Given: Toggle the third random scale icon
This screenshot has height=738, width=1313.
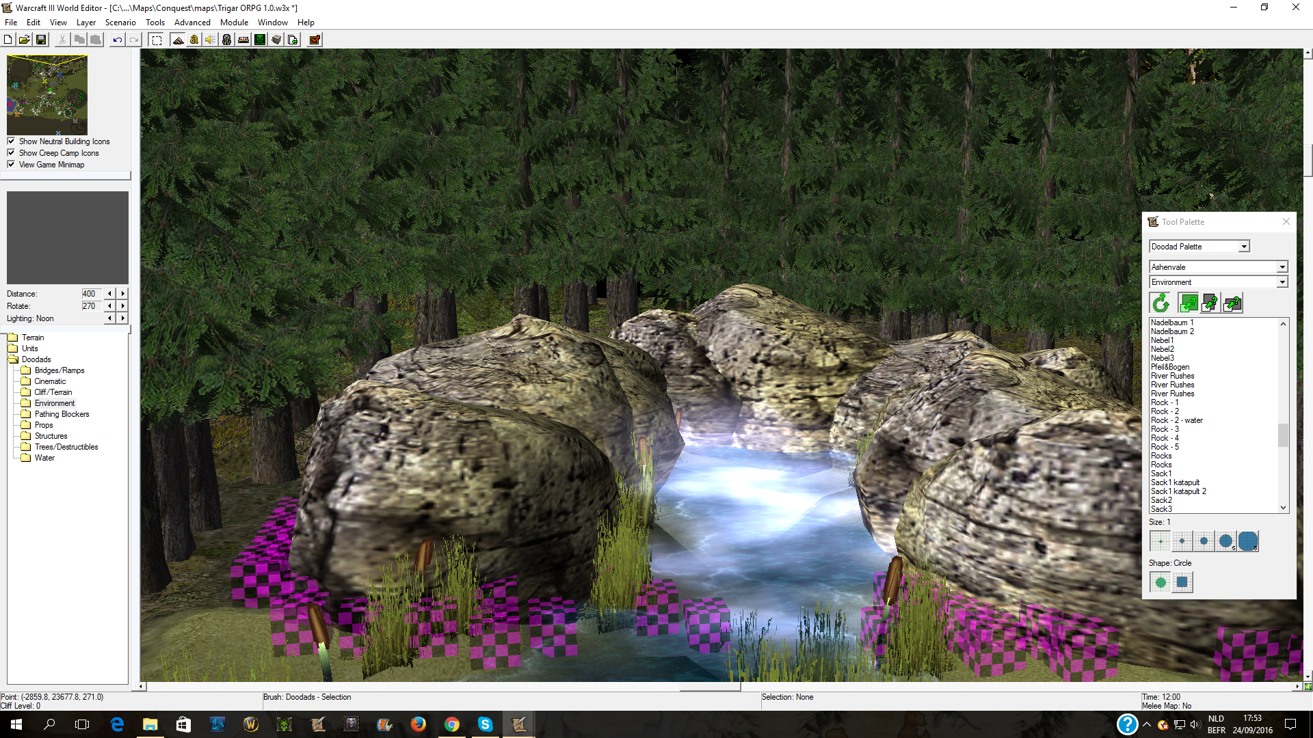Looking at the screenshot, I should pos(1232,303).
